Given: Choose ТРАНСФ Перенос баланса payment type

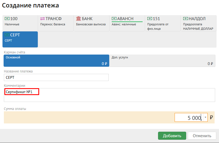Looking at the screenshot, I should [x=56, y=23].
